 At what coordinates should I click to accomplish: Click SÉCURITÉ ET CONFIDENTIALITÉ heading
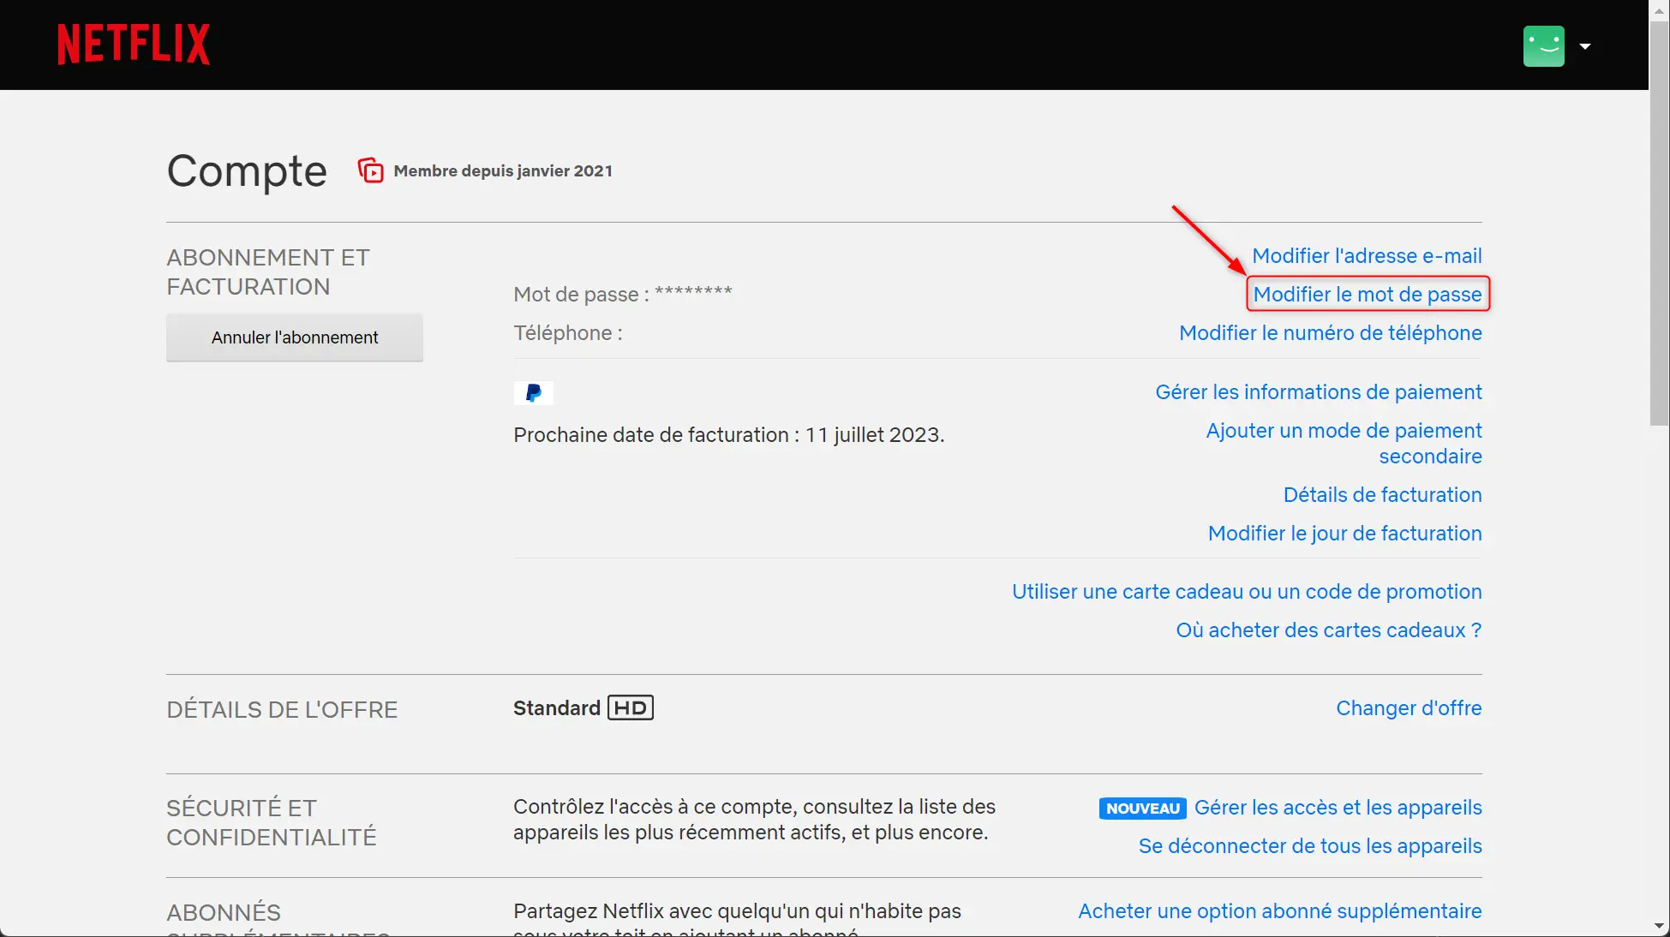point(271,823)
